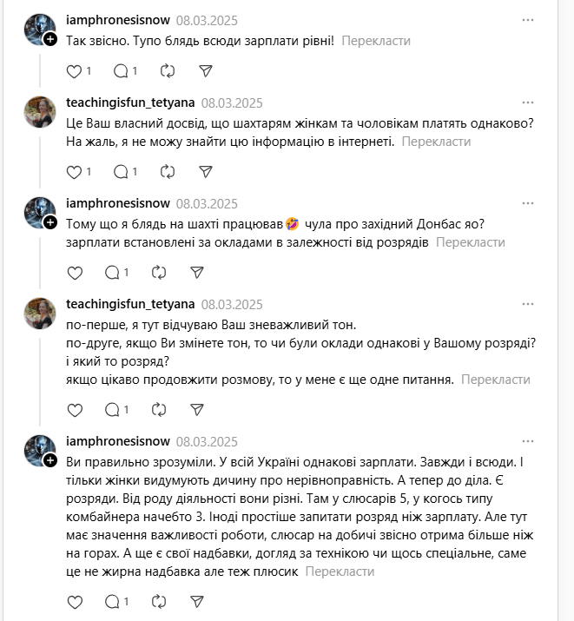Viewport: 574px width, 621px height.
Task: Reply to the comment about 'зневажливий тон'
Action: (x=112, y=409)
